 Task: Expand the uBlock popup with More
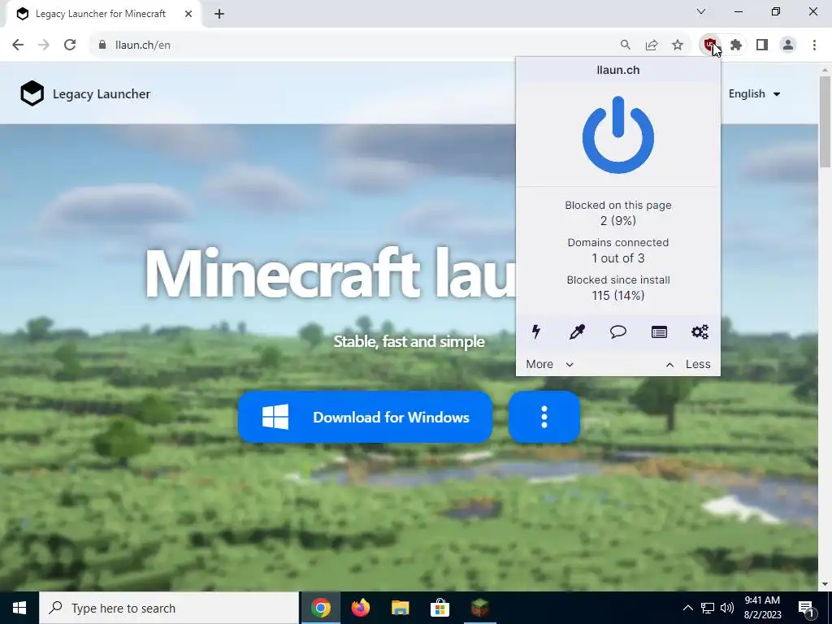[550, 364]
